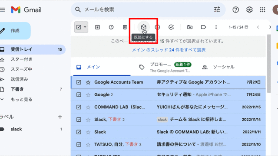Open the main menu hamburger icon
Viewport: 278px width, 156px height.
2,10
